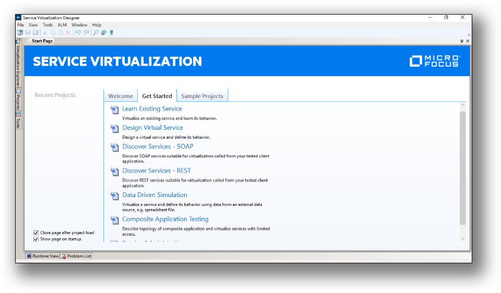Click "Design a virtual service" description text

[x=166, y=137]
